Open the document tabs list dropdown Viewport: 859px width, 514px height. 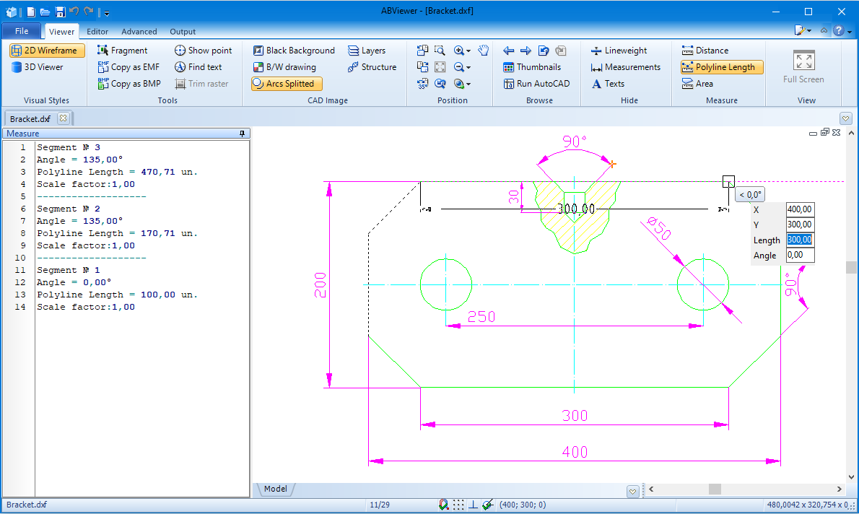(x=845, y=118)
